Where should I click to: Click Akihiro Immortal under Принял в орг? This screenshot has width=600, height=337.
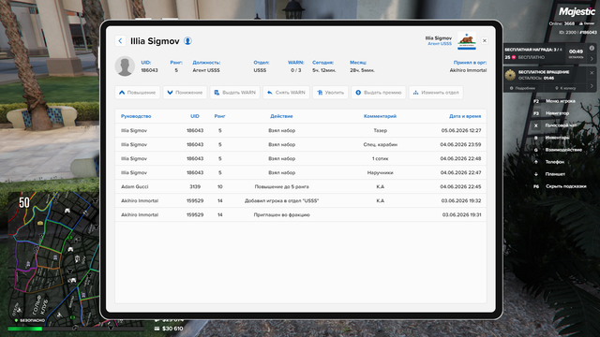[x=468, y=70]
